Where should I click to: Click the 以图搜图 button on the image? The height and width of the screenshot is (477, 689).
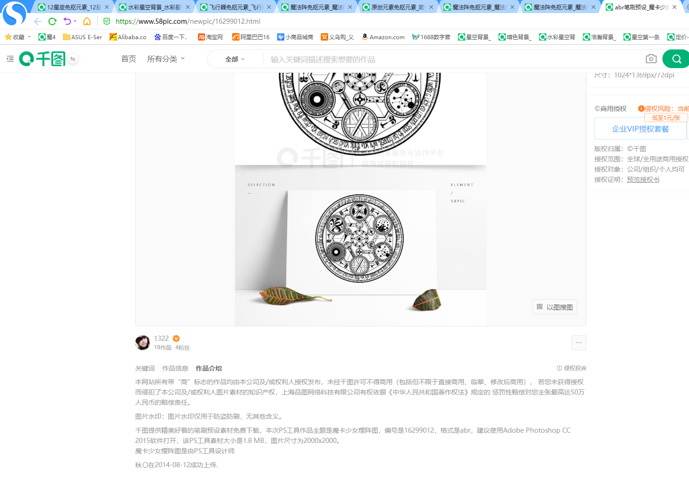pos(555,307)
